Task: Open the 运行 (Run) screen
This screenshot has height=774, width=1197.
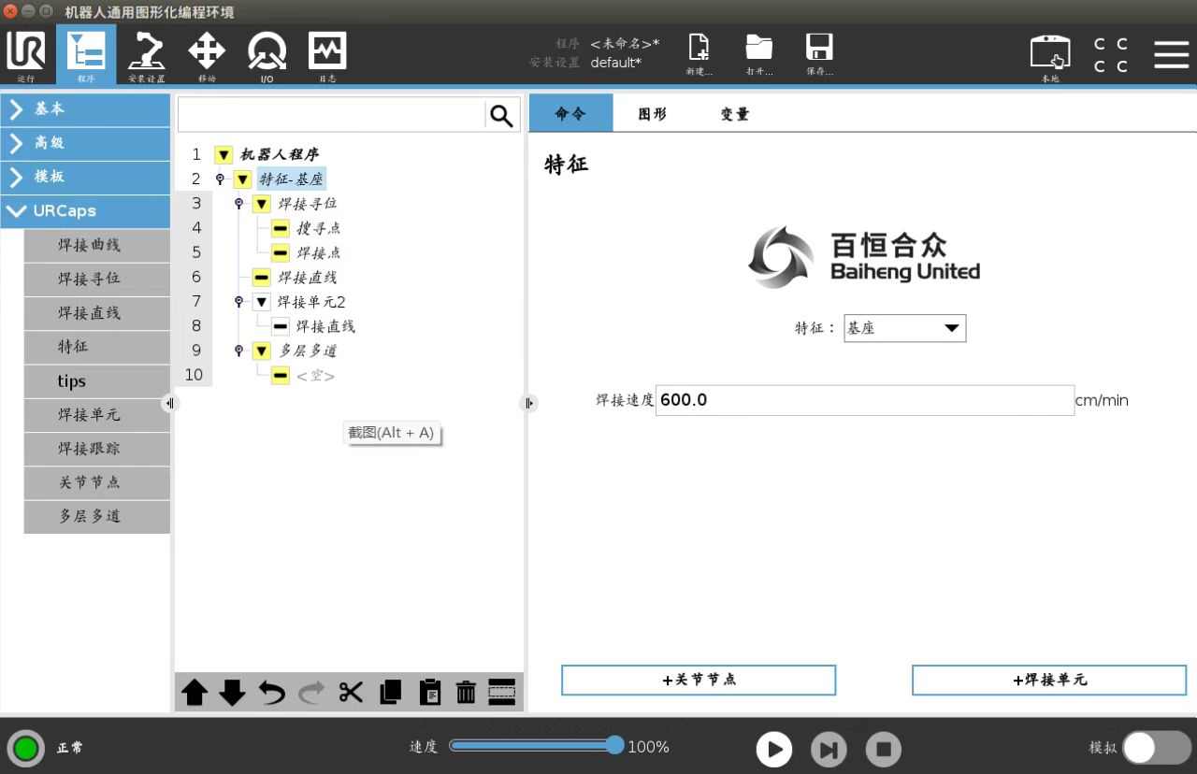Action: [x=26, y=54]
